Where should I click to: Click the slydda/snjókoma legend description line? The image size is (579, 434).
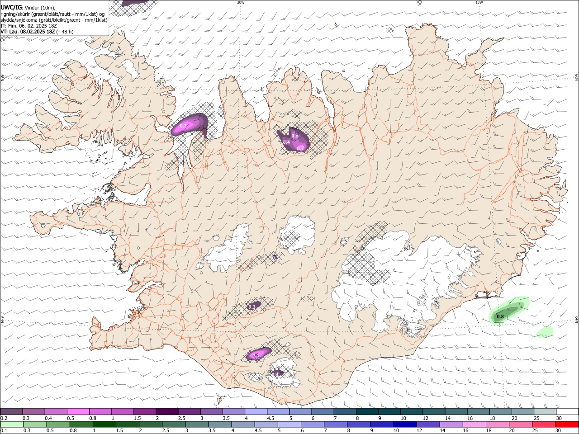click(54, 20)
